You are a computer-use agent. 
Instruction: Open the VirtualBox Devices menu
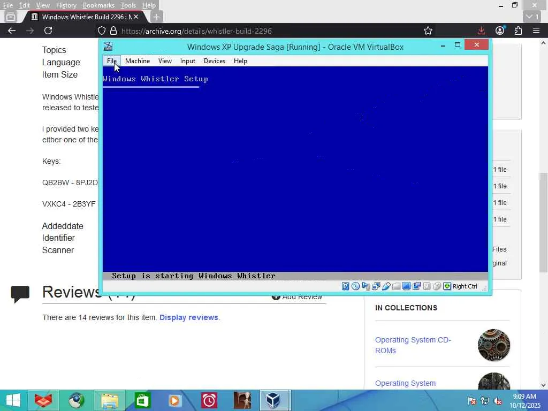215,61
